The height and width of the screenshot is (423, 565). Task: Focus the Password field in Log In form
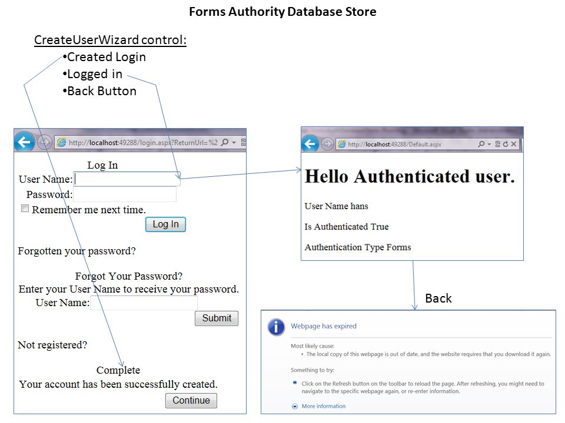125,194
